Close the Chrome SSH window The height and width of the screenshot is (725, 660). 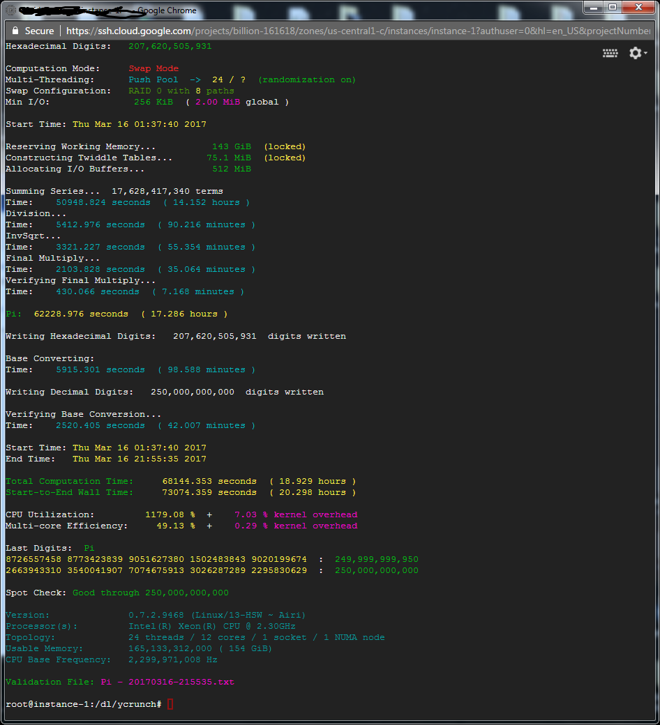638,7
